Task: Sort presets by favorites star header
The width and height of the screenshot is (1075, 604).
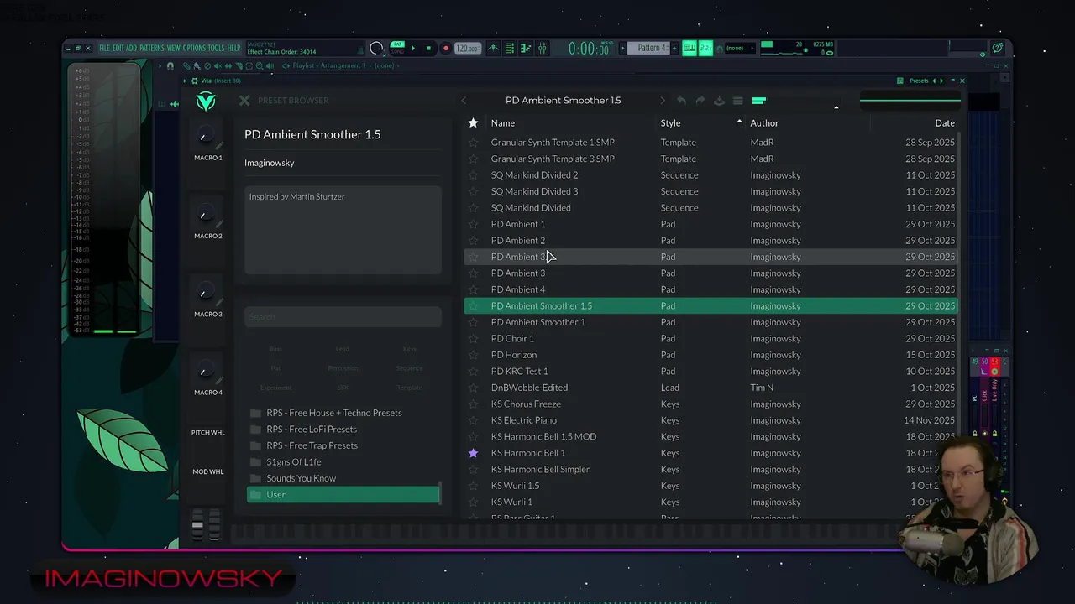Action: pyautogui.click(x=473, y=123)
